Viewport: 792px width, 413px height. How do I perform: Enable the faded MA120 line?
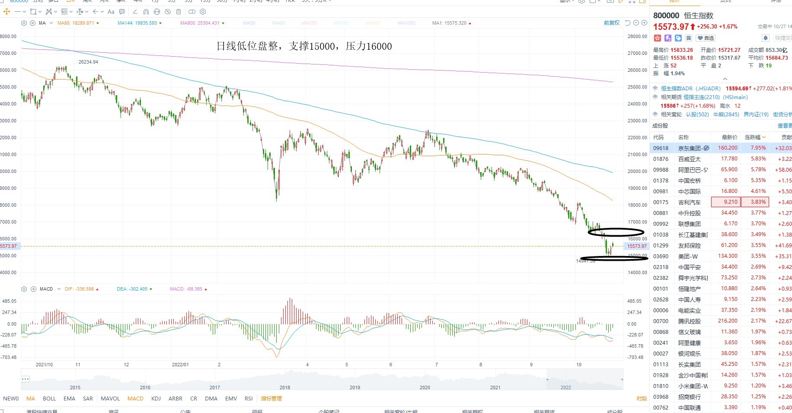click(x=310, y=23)
